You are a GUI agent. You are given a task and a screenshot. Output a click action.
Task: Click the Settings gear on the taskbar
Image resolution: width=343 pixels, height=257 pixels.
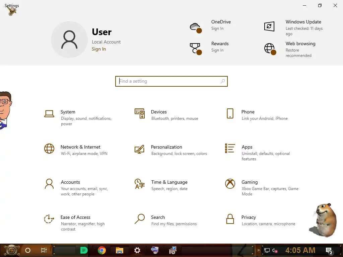[137, 250]
